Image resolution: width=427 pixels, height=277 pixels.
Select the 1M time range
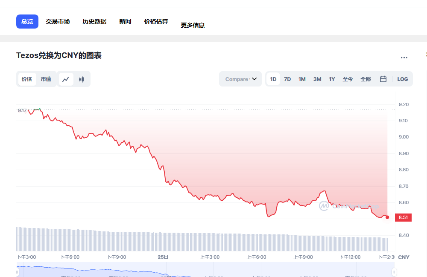(302, 79)
